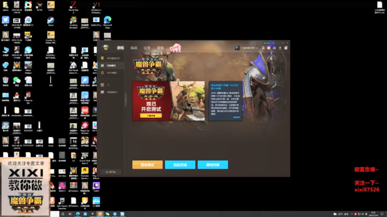Viewport: 387px width, 217px height.
Task: Open Cortana search circle on the taskbar
Action: click(x=63, y=214)
